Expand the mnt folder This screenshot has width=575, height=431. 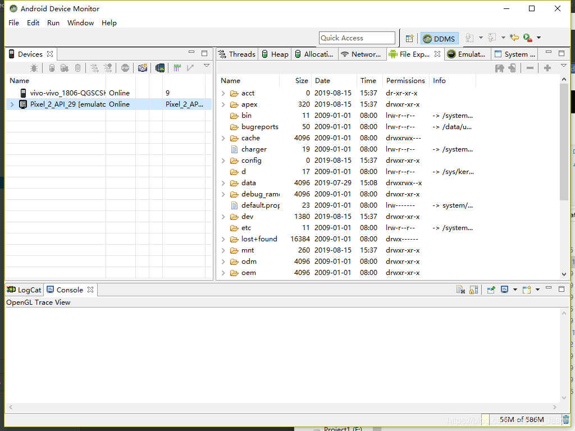click(223, 251)
